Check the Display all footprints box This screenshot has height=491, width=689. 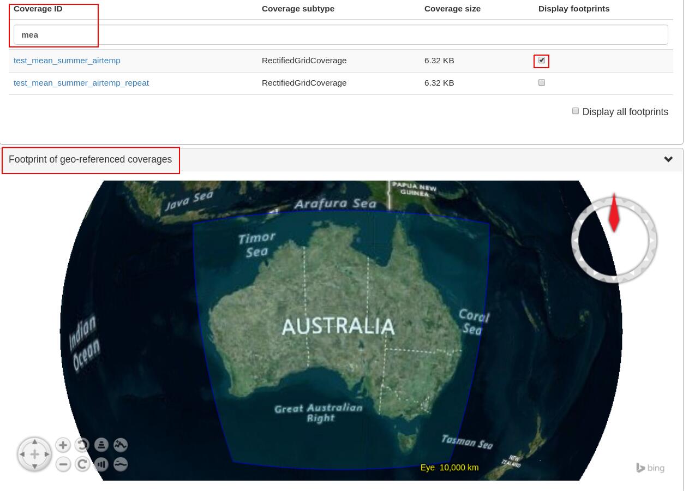(x=576, y=111)
